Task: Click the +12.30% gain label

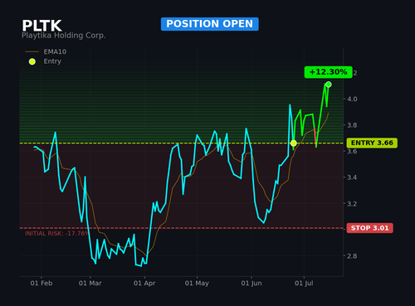Action: click(328, 72)
